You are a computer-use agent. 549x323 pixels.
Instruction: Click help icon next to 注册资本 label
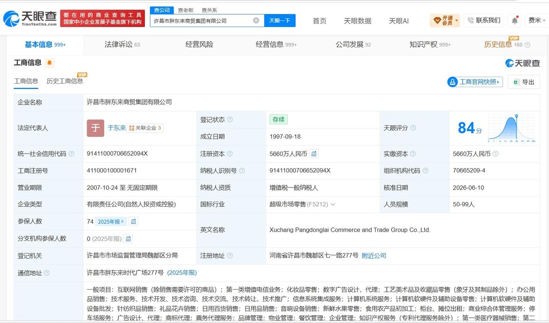230,154
